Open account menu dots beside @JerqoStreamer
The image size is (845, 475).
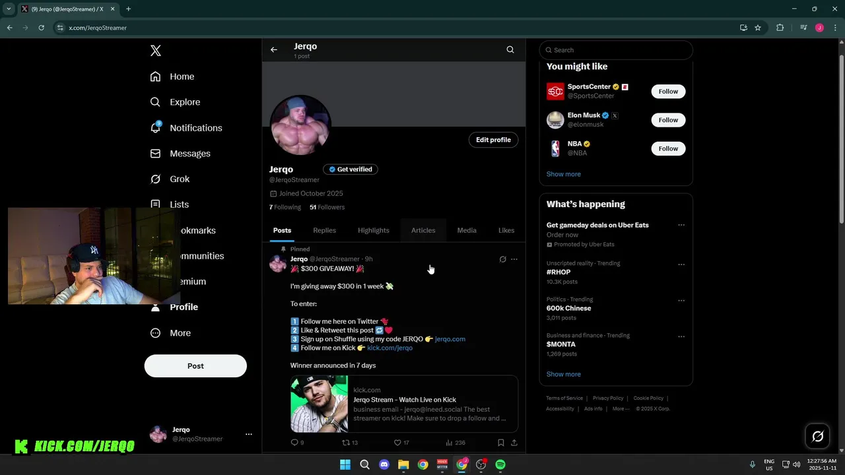(249, 434)
